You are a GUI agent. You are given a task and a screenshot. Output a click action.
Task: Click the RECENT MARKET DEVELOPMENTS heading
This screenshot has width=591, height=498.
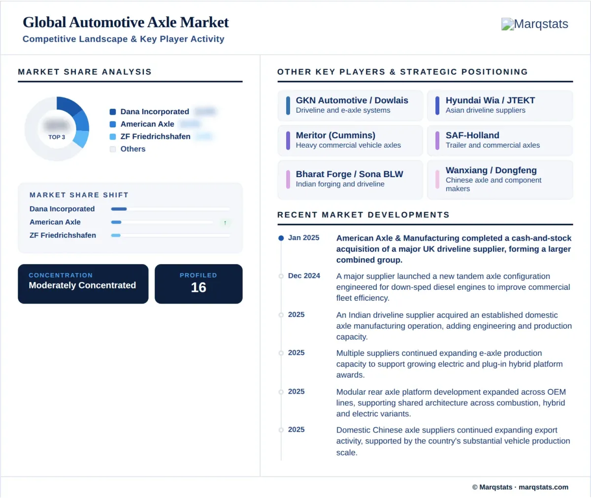coord(363,215)
